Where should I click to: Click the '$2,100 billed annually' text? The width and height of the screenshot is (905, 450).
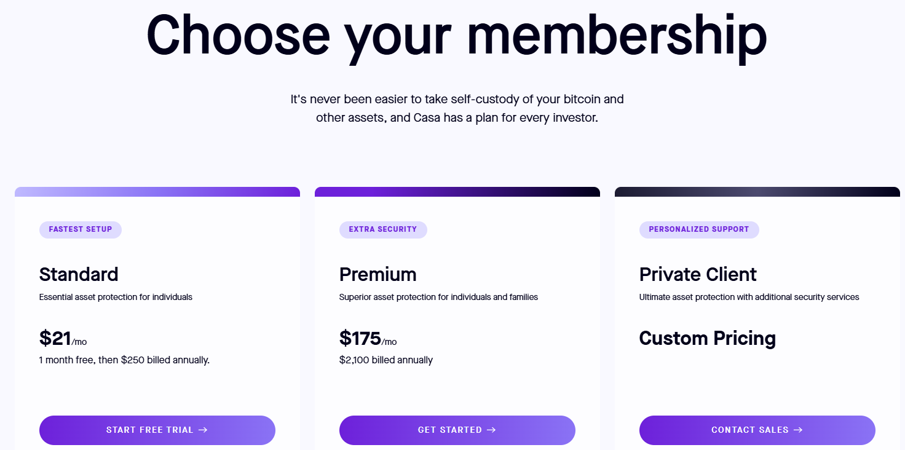point(385,360)
